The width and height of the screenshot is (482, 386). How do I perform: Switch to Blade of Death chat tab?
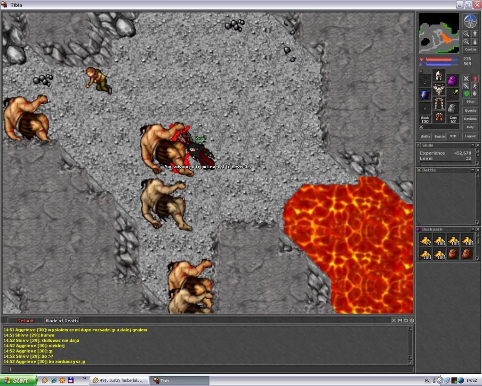[x=62, y=321]
